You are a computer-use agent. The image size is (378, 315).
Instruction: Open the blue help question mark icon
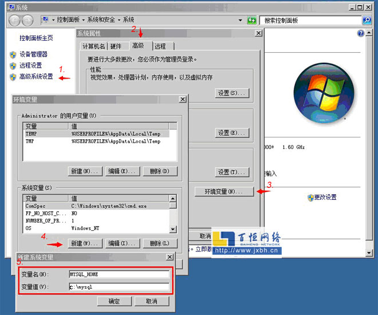(x=361, y=33)
